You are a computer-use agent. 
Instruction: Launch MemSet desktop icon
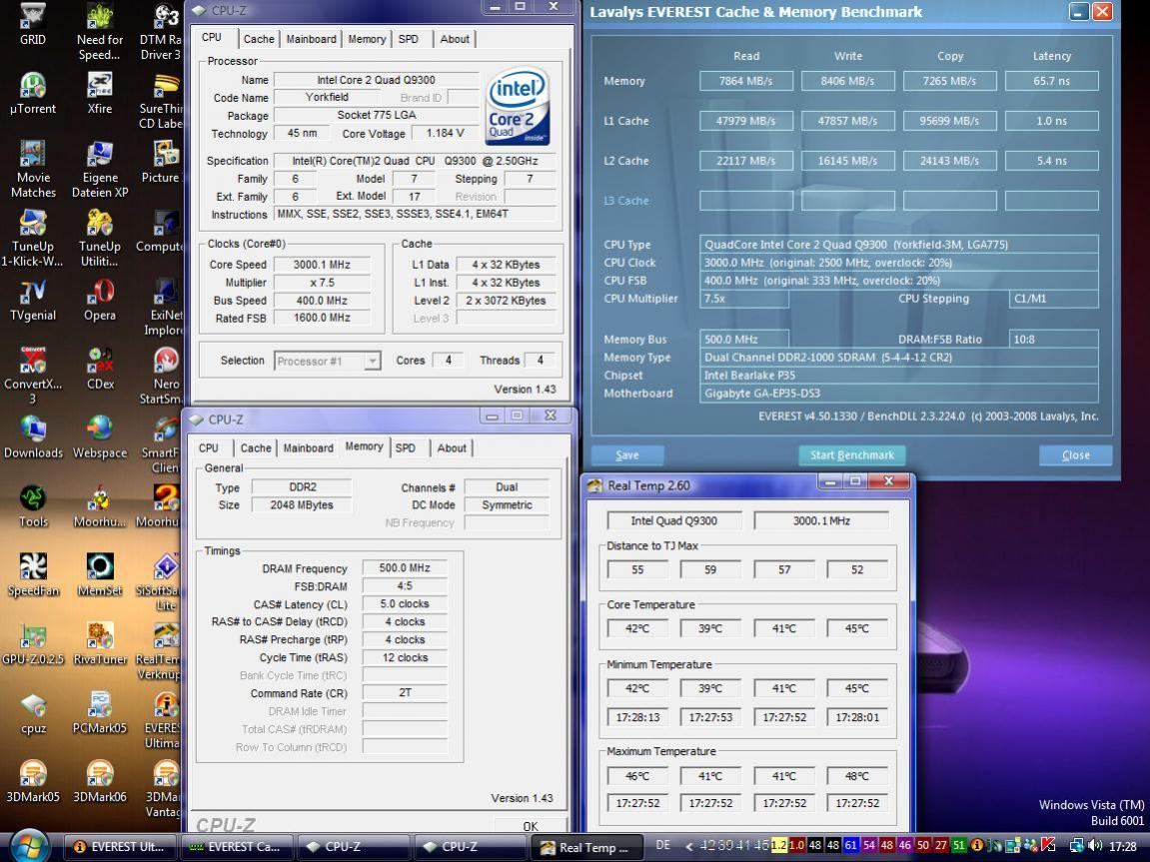click(100, 576)
